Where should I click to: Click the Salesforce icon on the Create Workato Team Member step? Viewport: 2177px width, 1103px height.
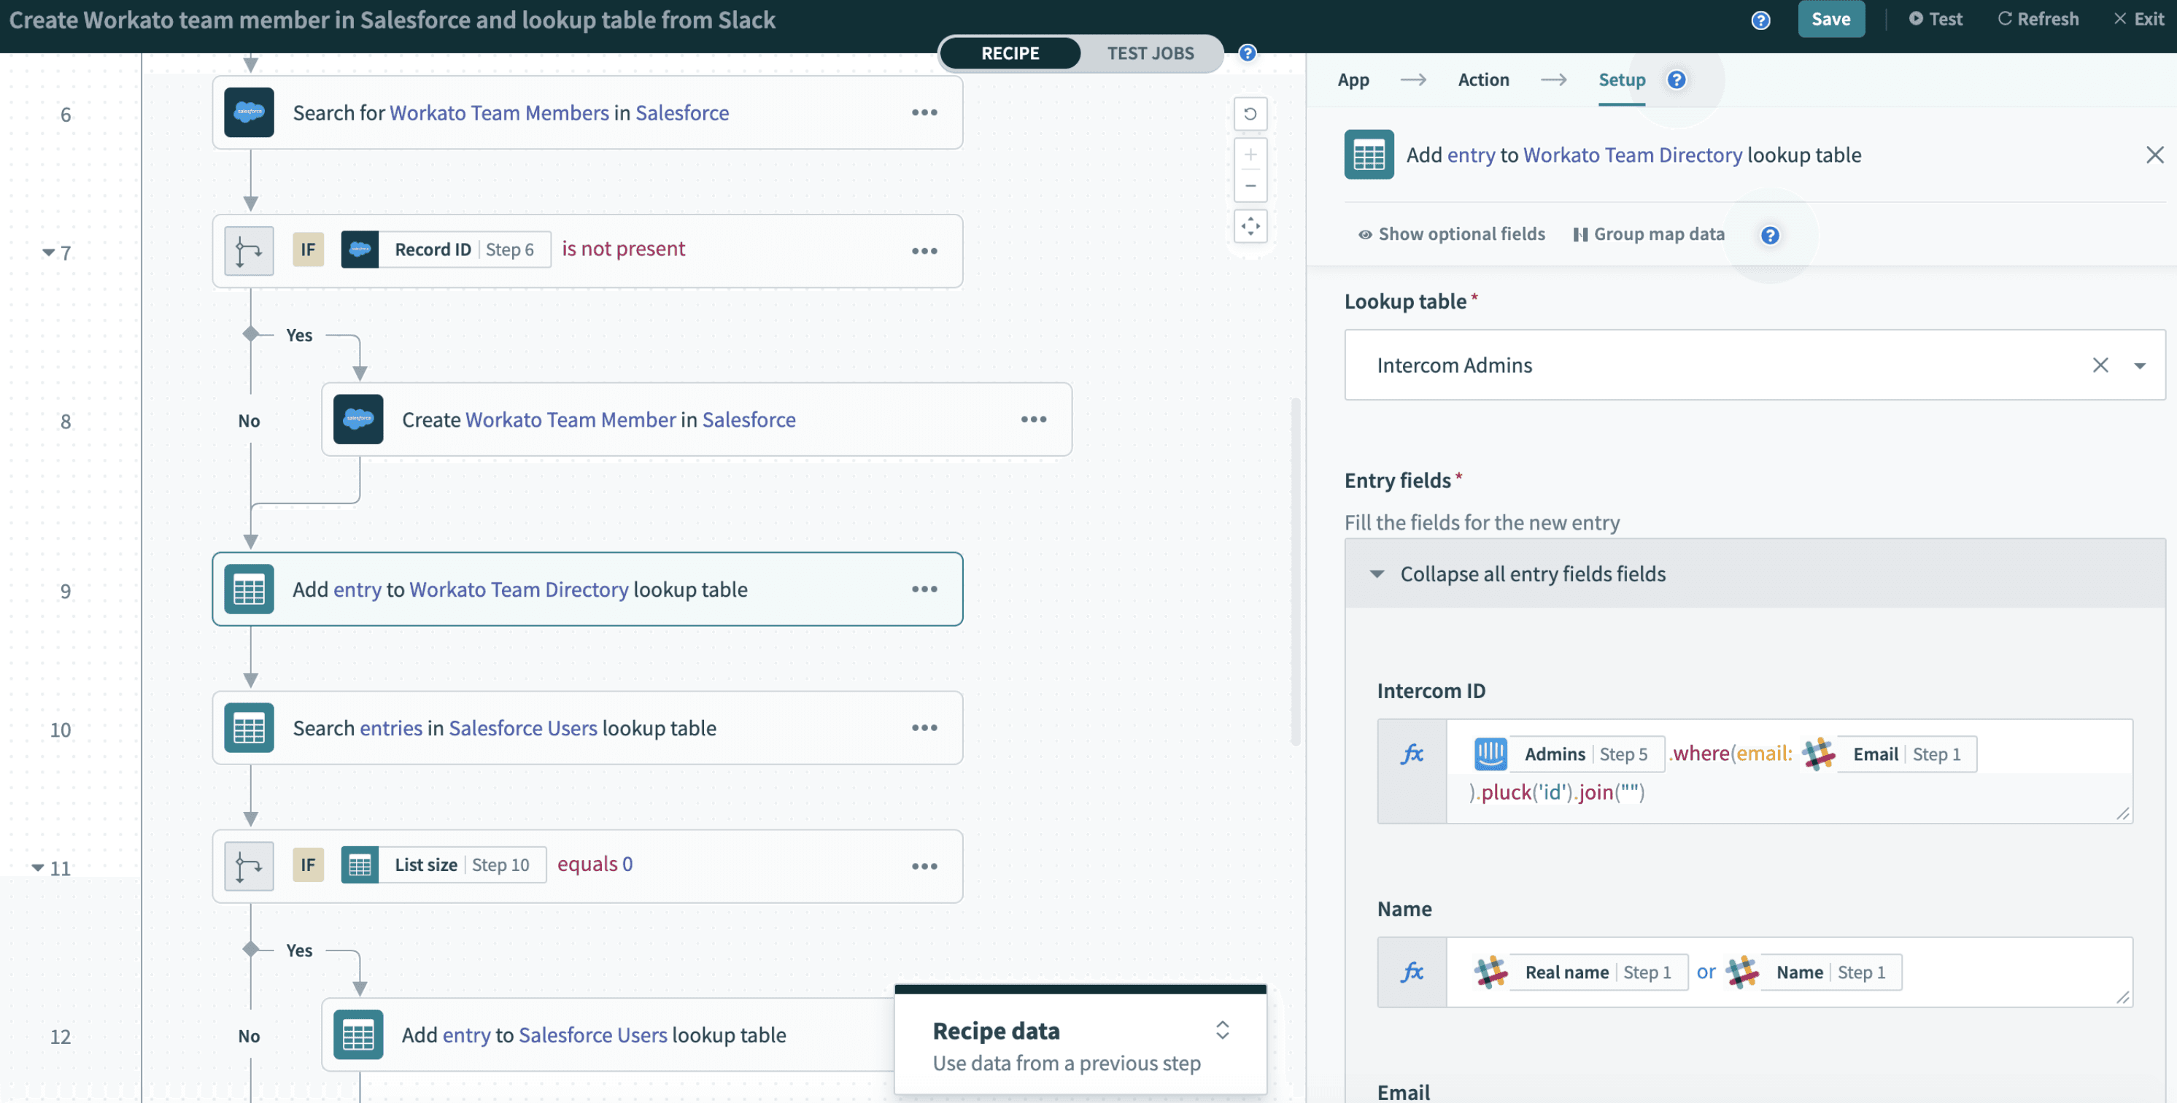click(x=358, y=419)
